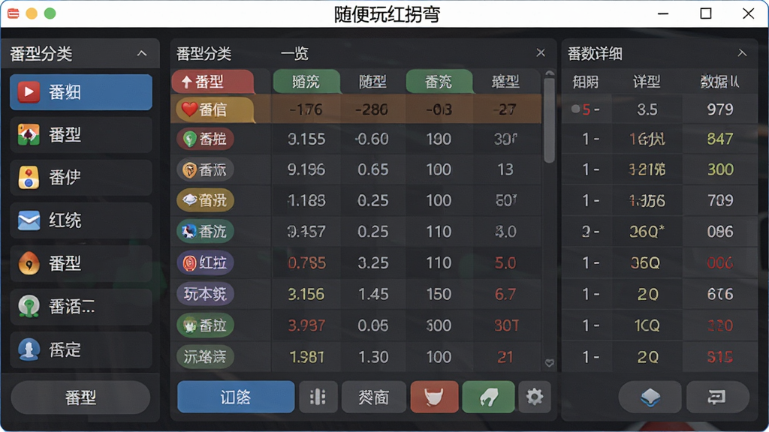The width and height of the screenshot is (769, 432).
Task: Open the blue person icon 番定 item
Action: coord(81,349)
